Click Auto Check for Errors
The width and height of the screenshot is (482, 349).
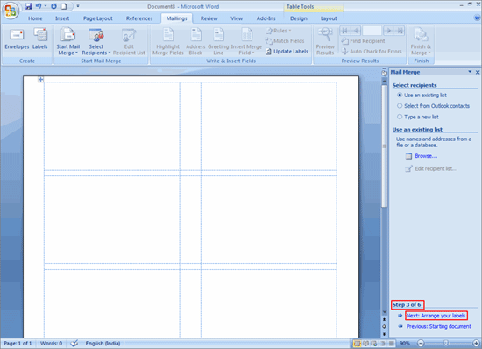(372, 52)
